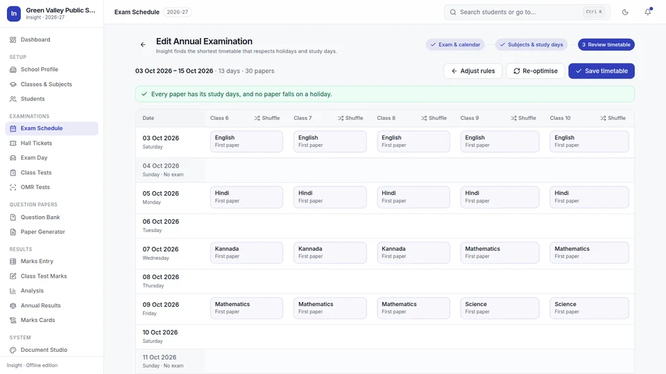Click the Paper Generator file icon
666x374 pixels.
(x=13, y=232)
